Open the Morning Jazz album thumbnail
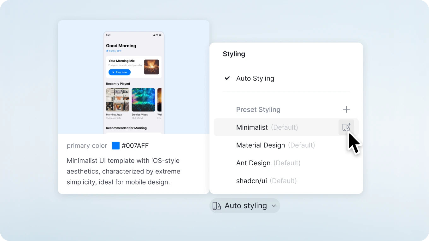 pos(118,100)
